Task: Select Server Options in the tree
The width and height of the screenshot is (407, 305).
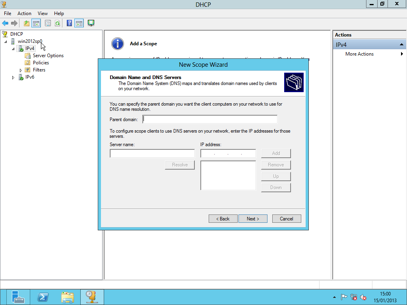Action: [48, 56]
